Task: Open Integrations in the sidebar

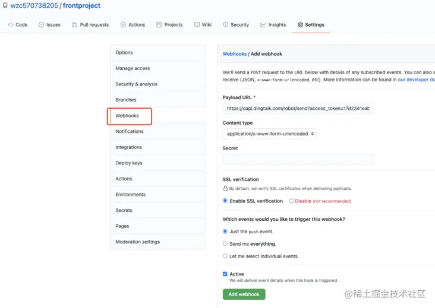Action: coord(158,147)
